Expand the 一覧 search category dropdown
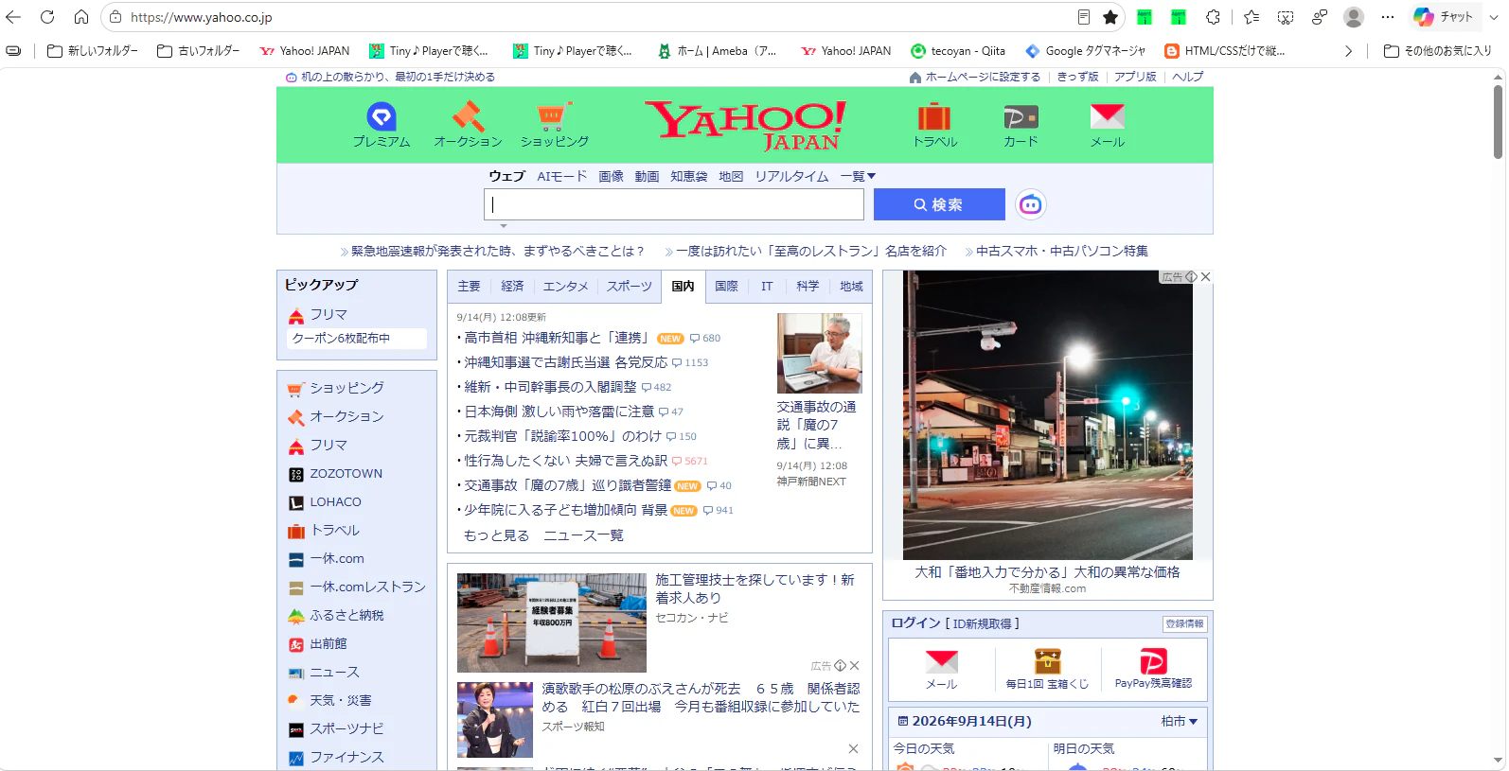 [858, 176]
